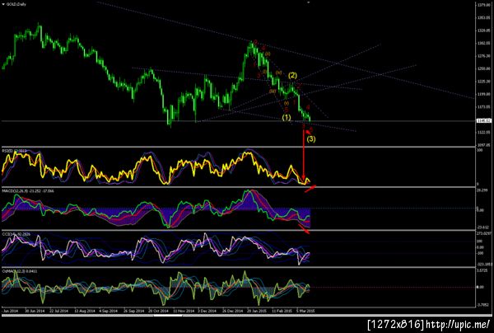Click the OsMA indicator label
Image resolution: width=494 pixels, height=333 pixels.
[x=20, y=271]
